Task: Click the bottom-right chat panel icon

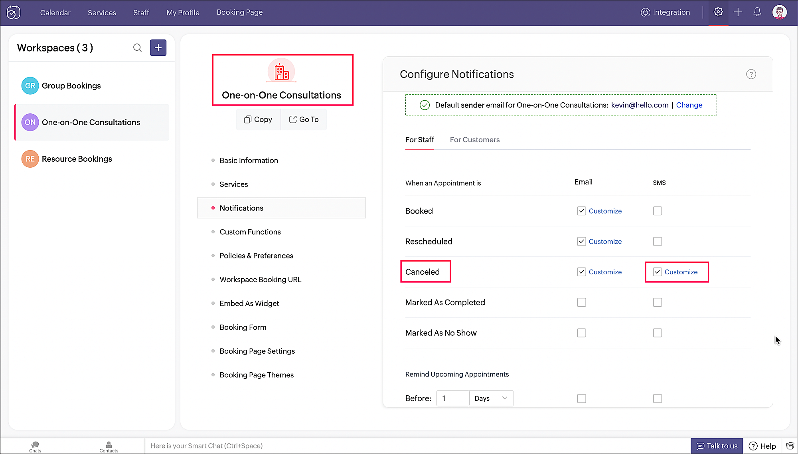Action: click(x=790, y=446)
